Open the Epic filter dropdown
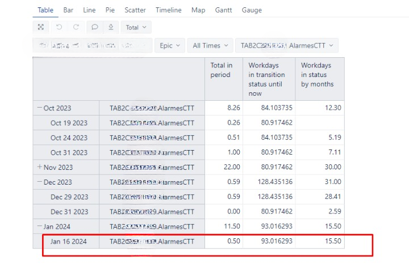Image resolution: width=409 pixels, height=265 pixels. 170,45
